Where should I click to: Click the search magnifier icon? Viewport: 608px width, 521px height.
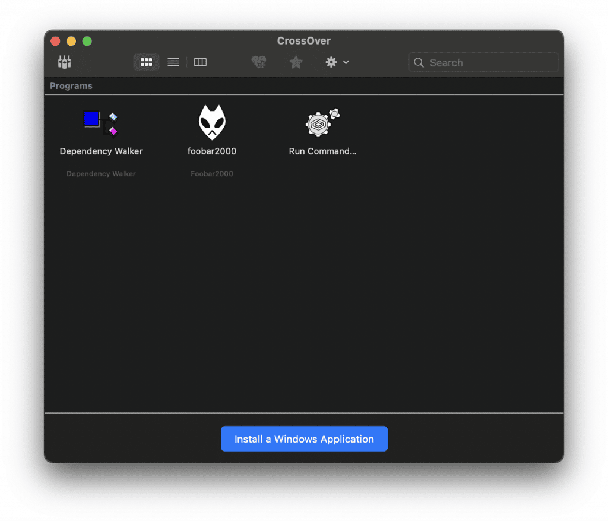pyautogui.click(x=419, y=62)
